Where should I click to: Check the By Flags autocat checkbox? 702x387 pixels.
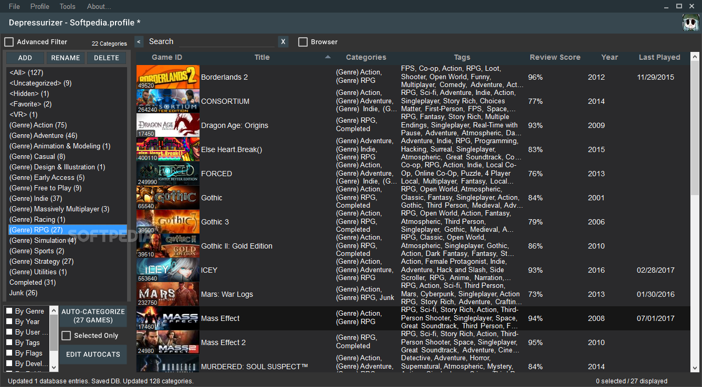click(x=9, y=353)
